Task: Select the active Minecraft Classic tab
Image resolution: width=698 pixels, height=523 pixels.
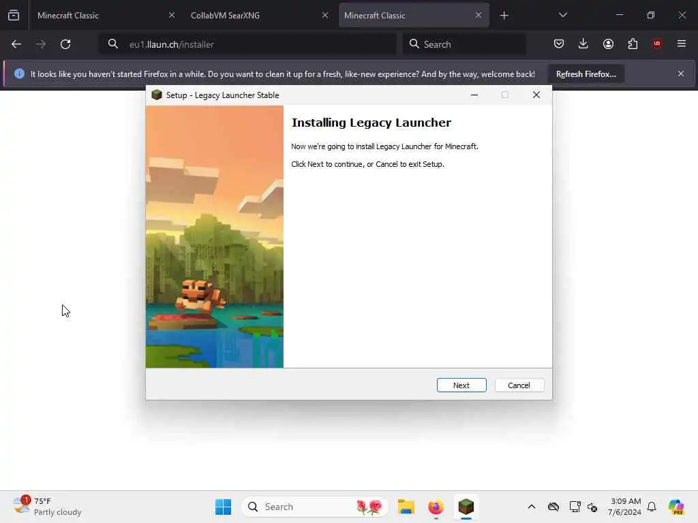Action: pos(414,15)
